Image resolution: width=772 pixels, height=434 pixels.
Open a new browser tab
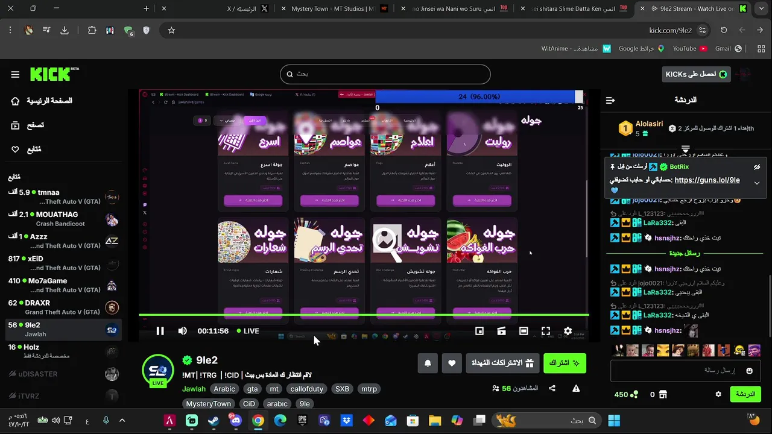146,8
